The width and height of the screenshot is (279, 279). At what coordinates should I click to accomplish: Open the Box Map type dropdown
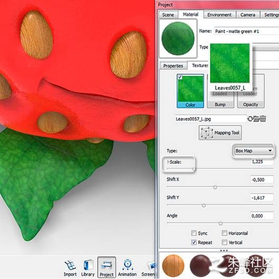[253, 151]
